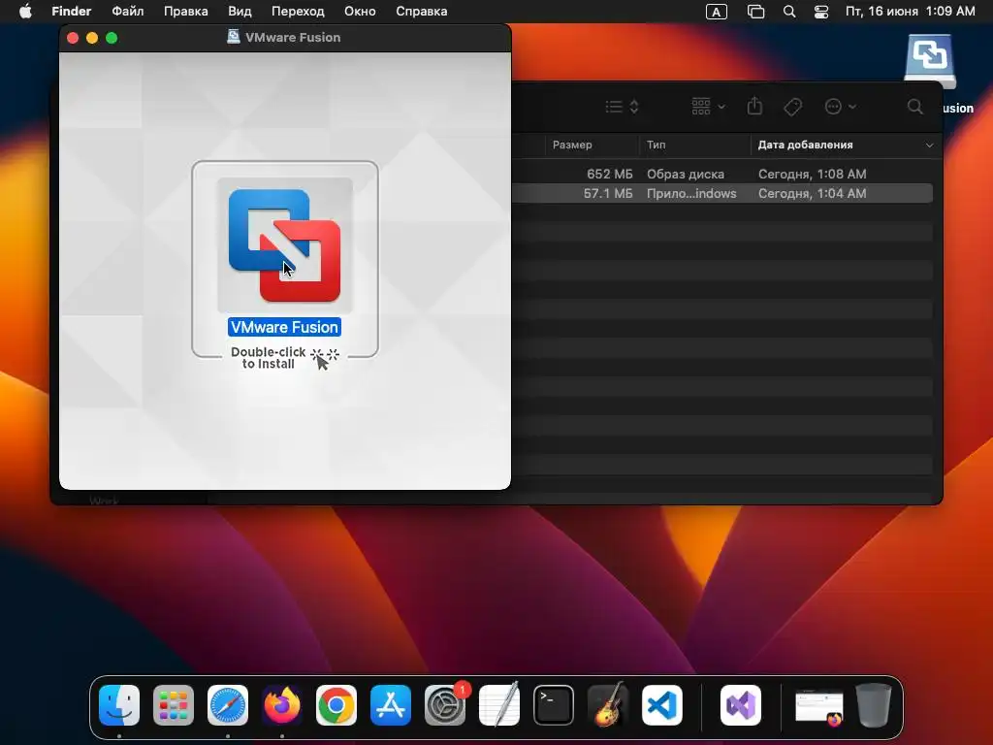Viewport: 993px width, 745px height.
Task: Open Spotlight search in menu bar
Action: 789,12
